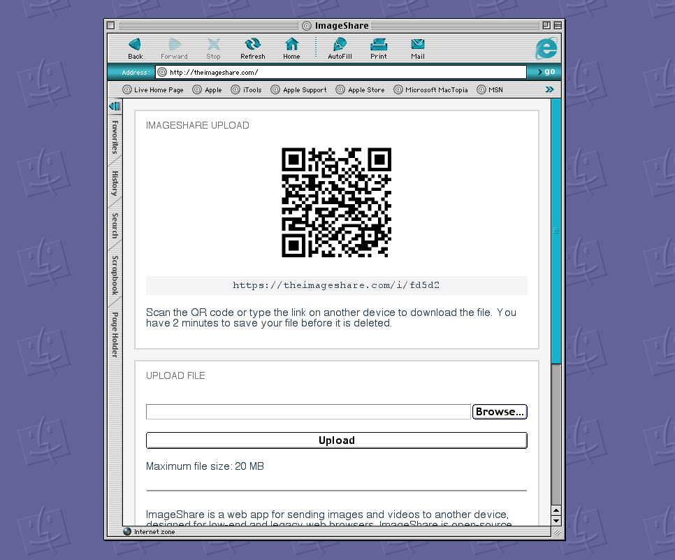
Task: Click the file path input field
Action: coord(308,412)
